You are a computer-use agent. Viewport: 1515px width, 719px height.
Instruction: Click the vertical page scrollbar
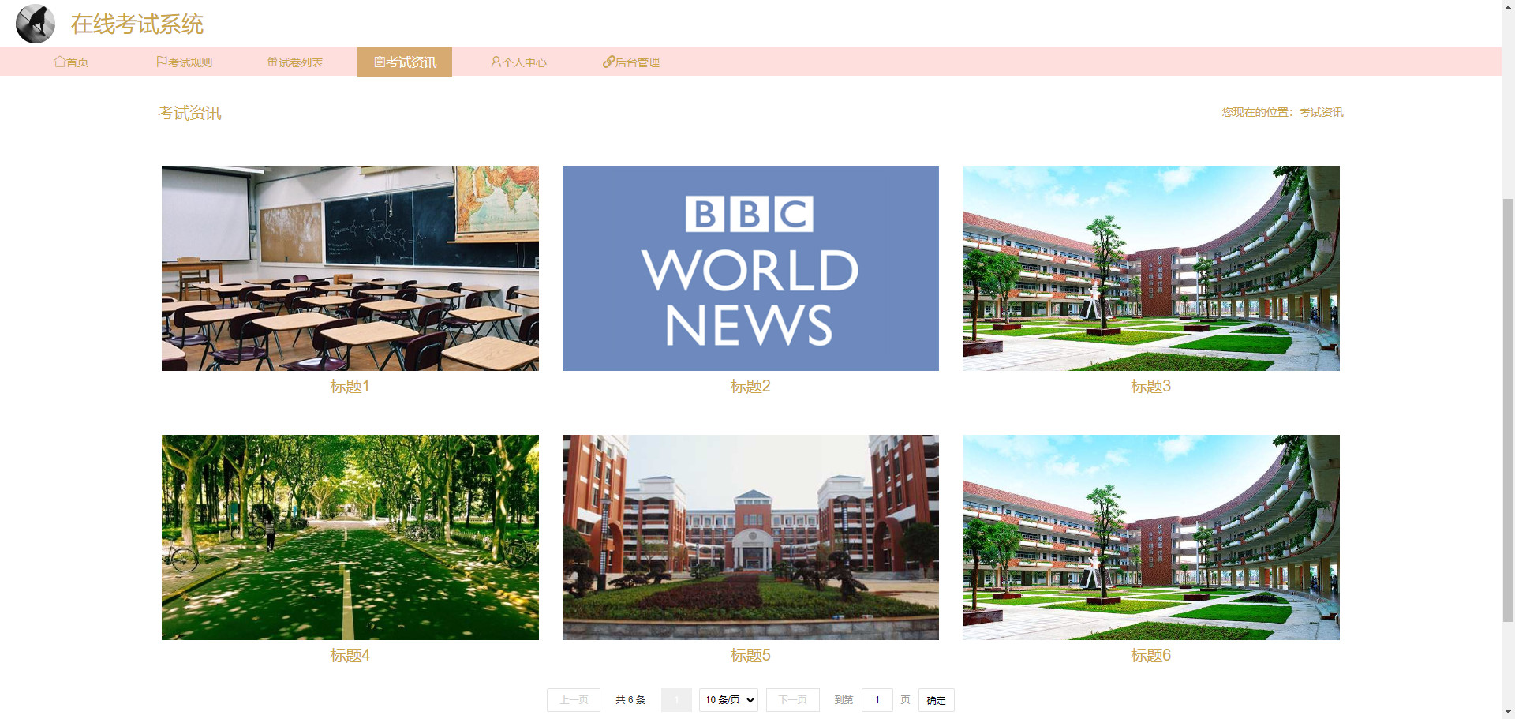[1508, 410]
